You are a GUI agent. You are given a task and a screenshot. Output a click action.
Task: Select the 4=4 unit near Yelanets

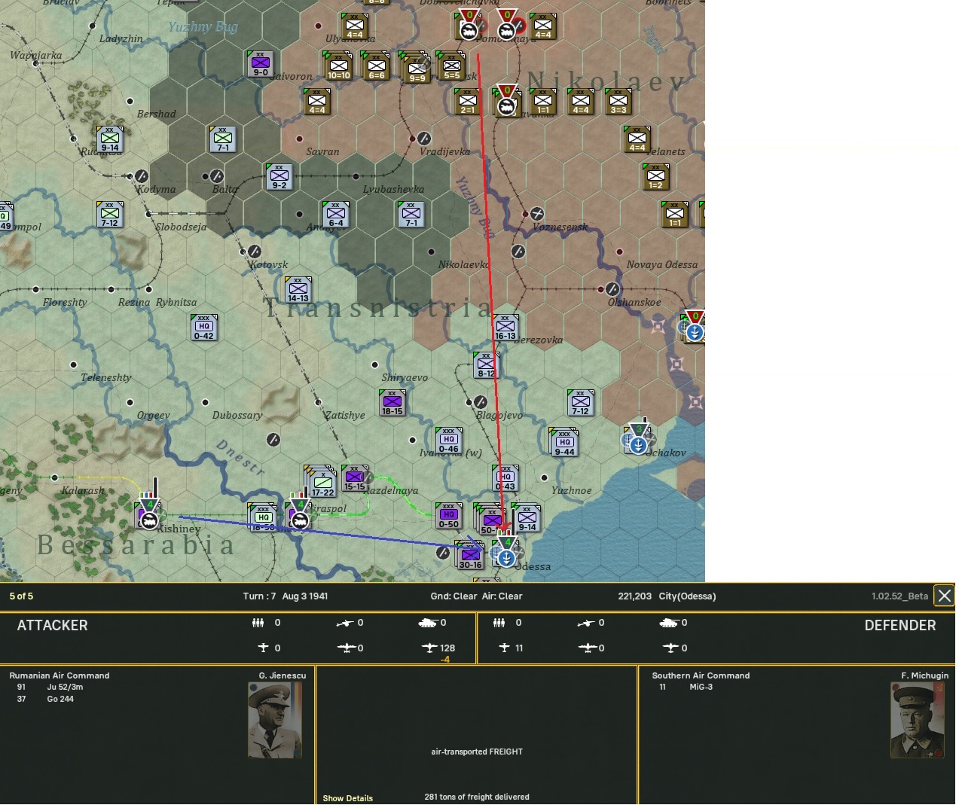coord(637,139)
